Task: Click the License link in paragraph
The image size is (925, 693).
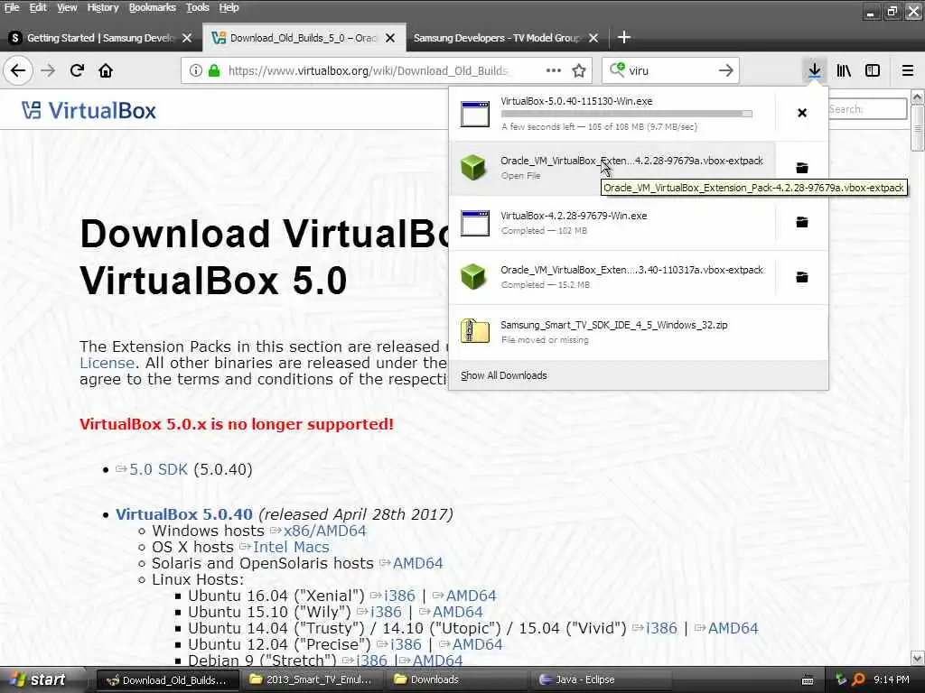Action: 107,363
